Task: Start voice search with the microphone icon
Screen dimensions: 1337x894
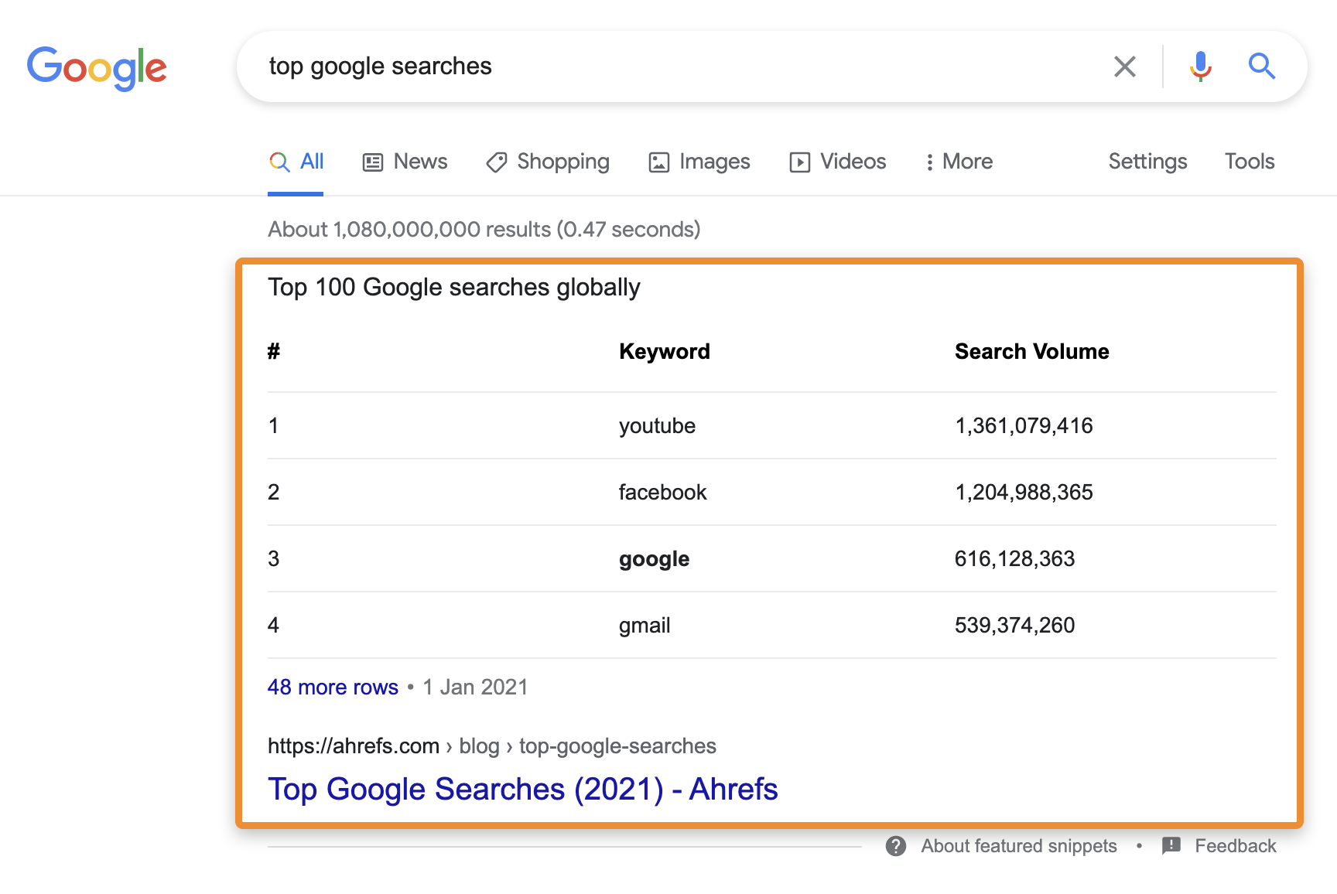Action: coord(1200,67)
